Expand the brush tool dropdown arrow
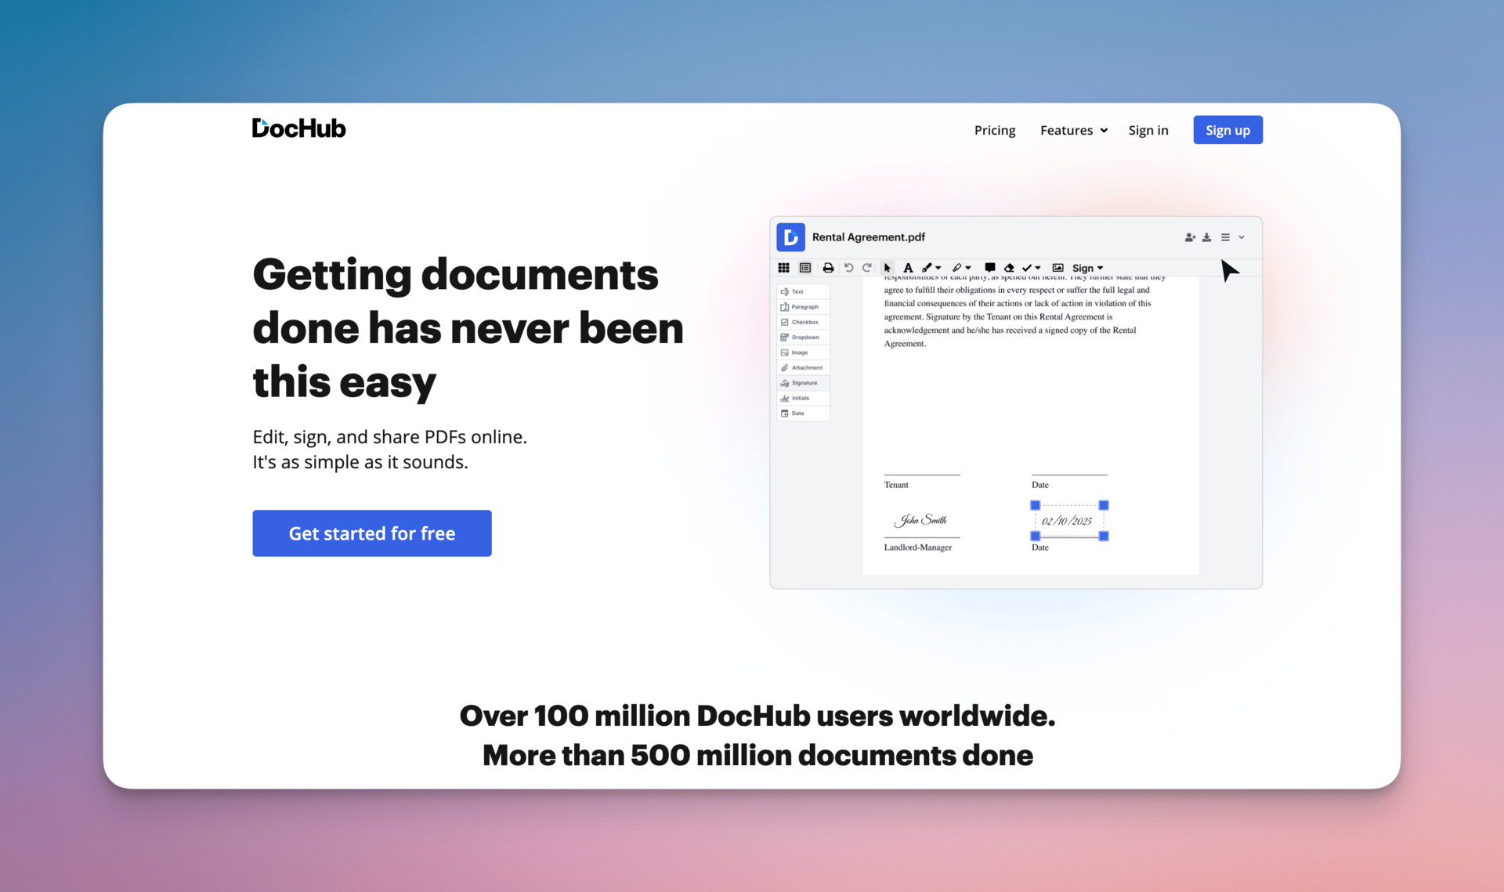 pos(938,268)
